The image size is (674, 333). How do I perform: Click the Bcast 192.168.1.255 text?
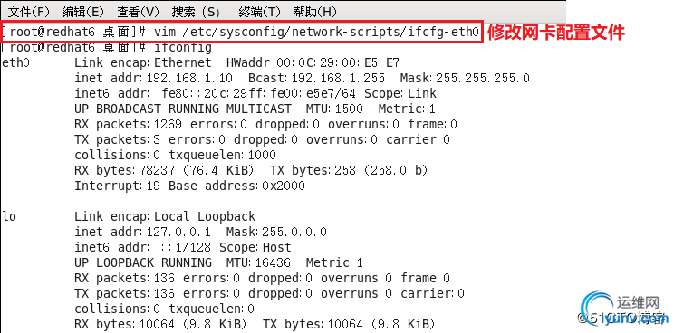click(316, 78)
